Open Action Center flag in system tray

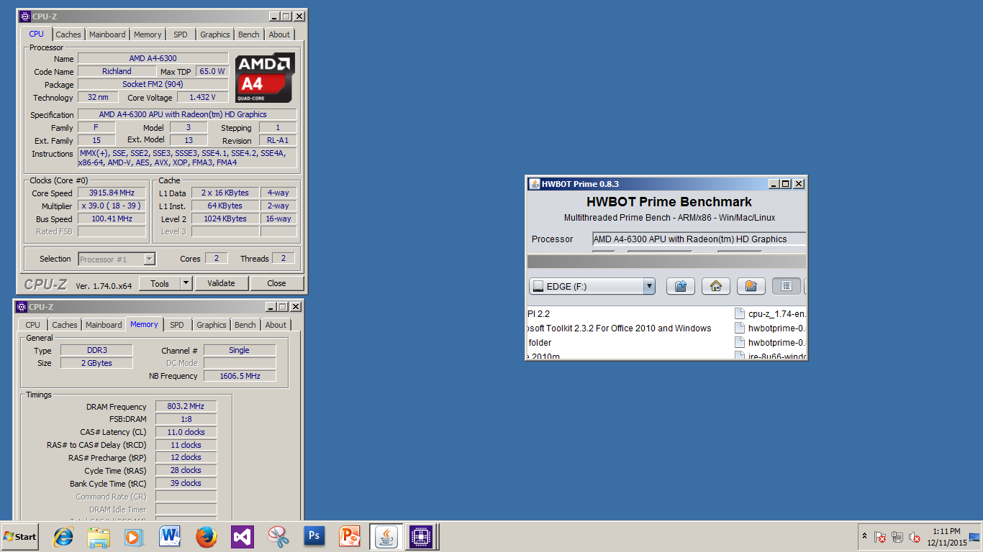[x=880, y=537]
